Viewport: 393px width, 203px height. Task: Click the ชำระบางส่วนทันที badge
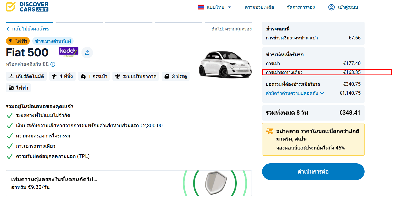point(53,41)
